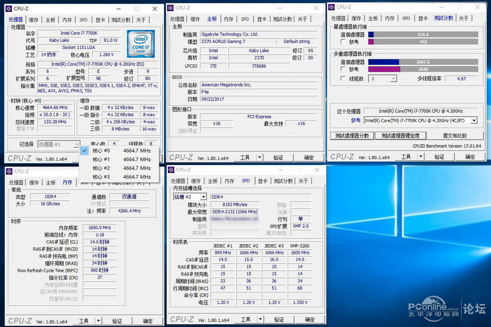491x327 pixels.
Task: Click 工具 button in 测试分数 window
Action: click(406, 157)
